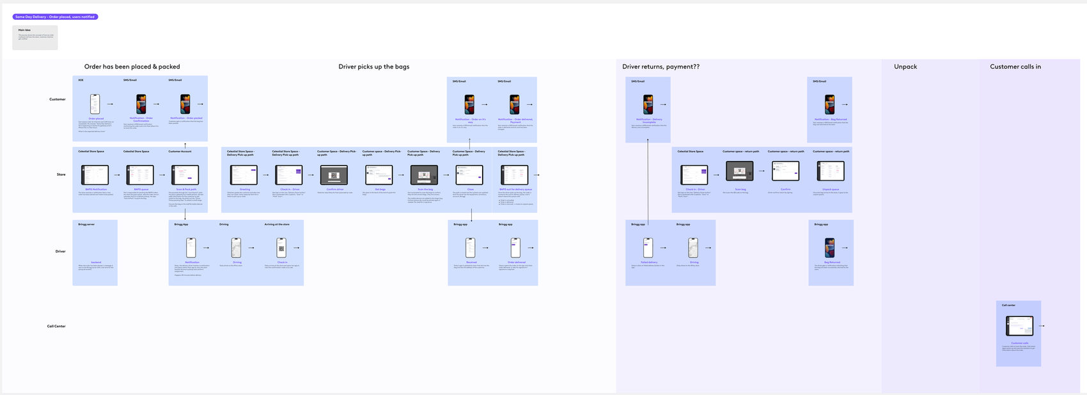Select the 'Arriving at the store' label
This screenshot has height=395, width=1087.
(x=277, y=224)
